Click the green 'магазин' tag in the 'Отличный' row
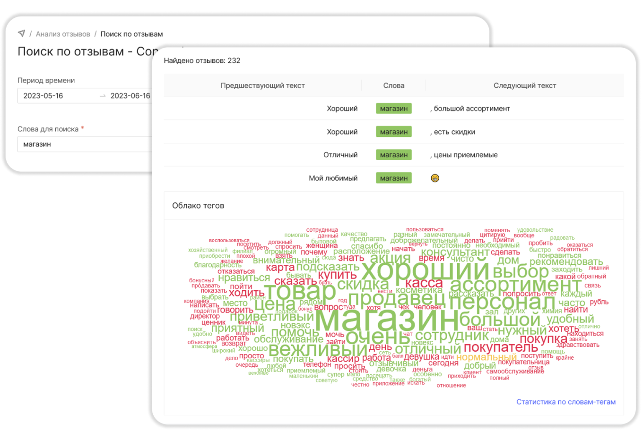 (x=394, y=155)
